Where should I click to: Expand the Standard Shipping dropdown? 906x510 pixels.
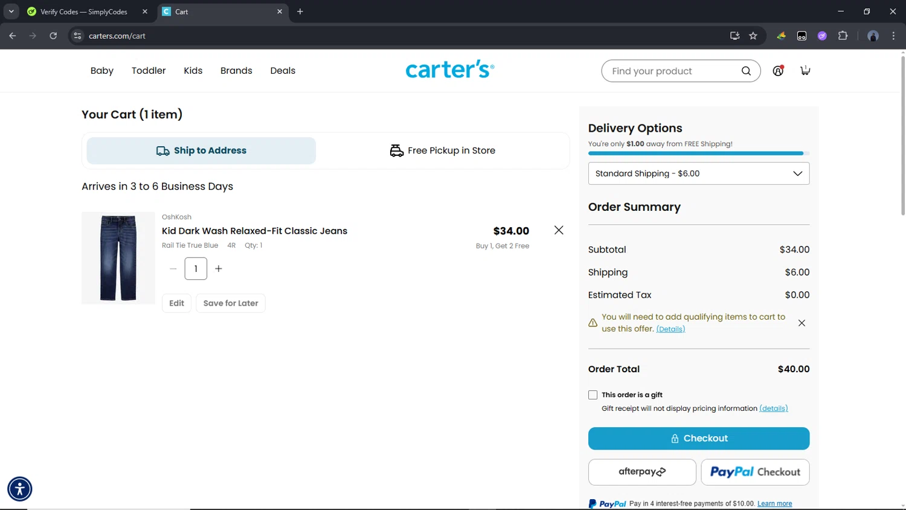click(699, 173)
